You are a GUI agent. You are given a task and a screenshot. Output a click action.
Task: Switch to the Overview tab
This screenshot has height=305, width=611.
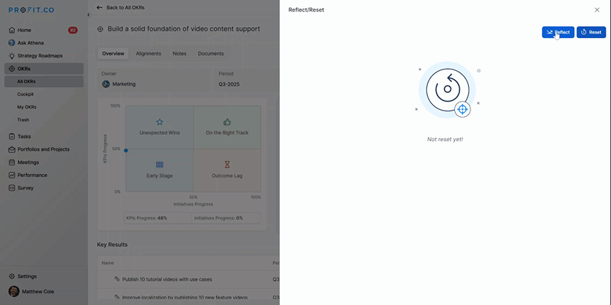(113, 53)
